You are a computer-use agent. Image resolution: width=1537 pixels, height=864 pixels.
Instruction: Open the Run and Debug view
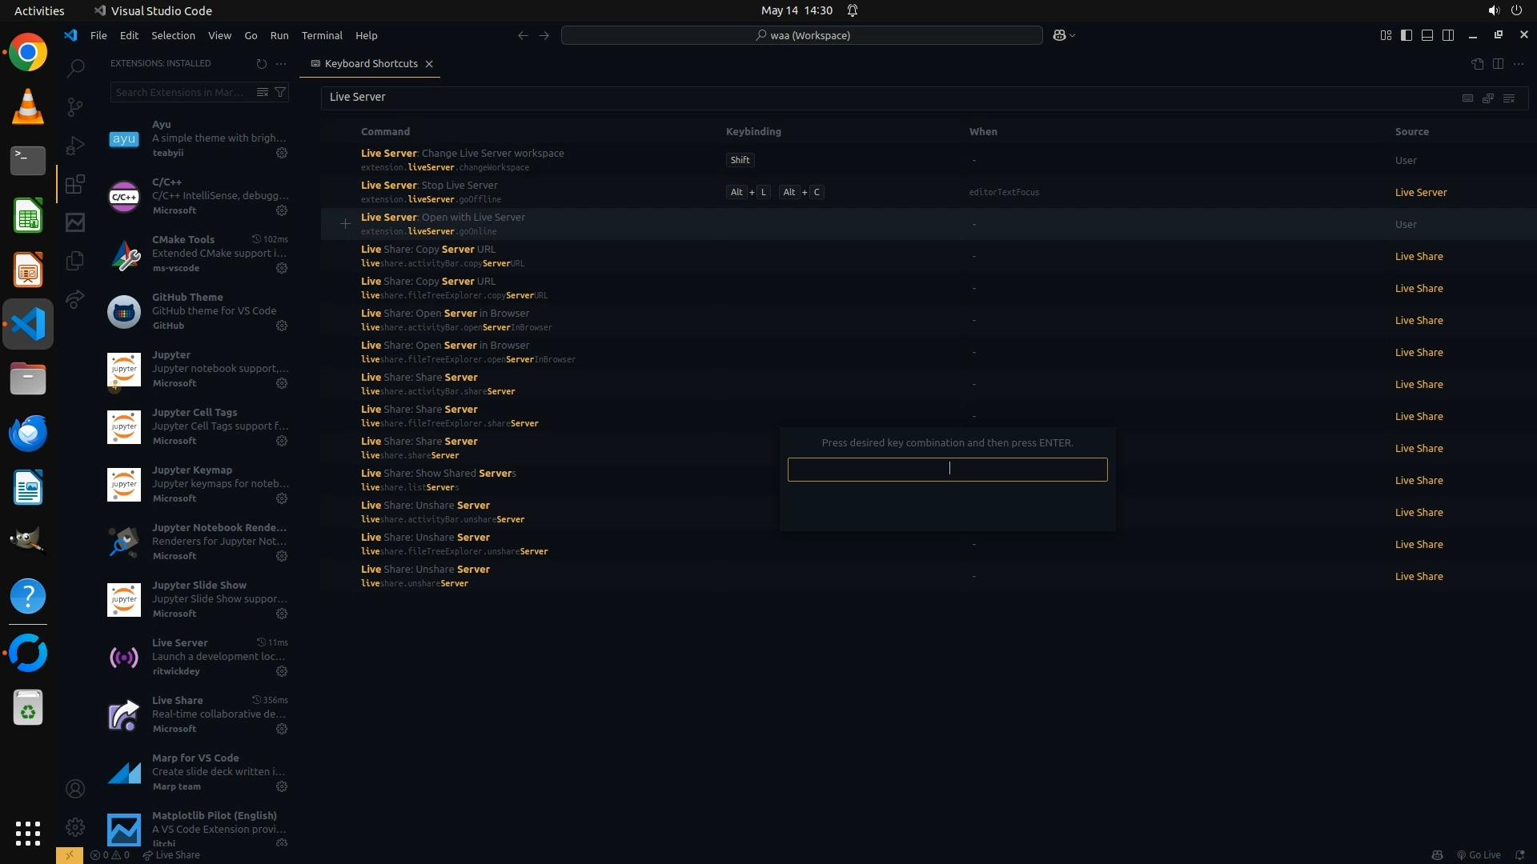point(75,146)
